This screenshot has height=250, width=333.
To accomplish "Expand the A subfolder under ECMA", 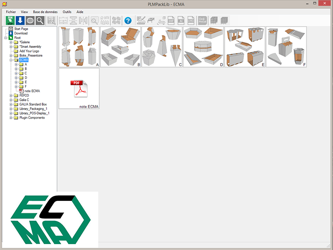I will coord(16,65).
